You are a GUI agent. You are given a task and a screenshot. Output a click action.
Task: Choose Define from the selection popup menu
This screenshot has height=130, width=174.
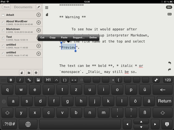point(93,38)
